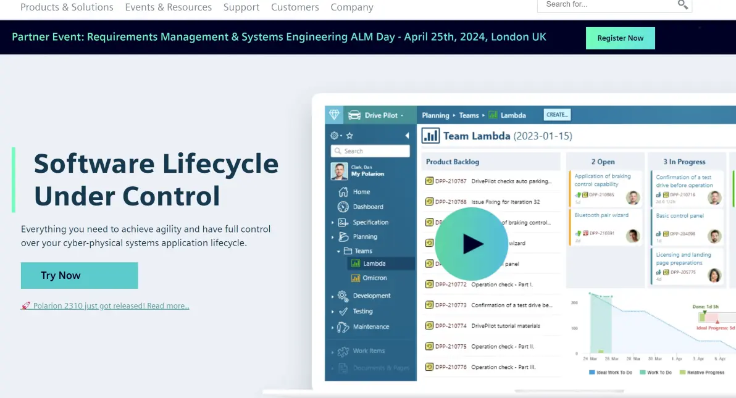Click the DPP-210776 work item icon
Screen dimensions: 736x398
[429, 367]
